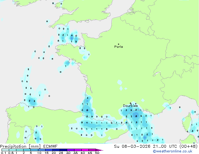Click the '21..00 UTC' time text

pos(165,146)
